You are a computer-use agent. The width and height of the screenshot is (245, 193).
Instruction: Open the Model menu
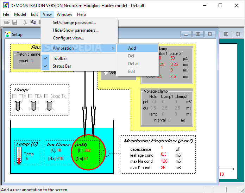(20, 14)
